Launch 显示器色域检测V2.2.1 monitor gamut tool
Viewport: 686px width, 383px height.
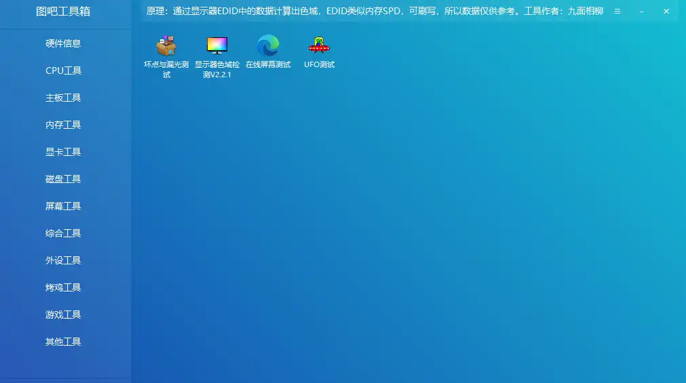pyautogui.click(x=217, y=47)
